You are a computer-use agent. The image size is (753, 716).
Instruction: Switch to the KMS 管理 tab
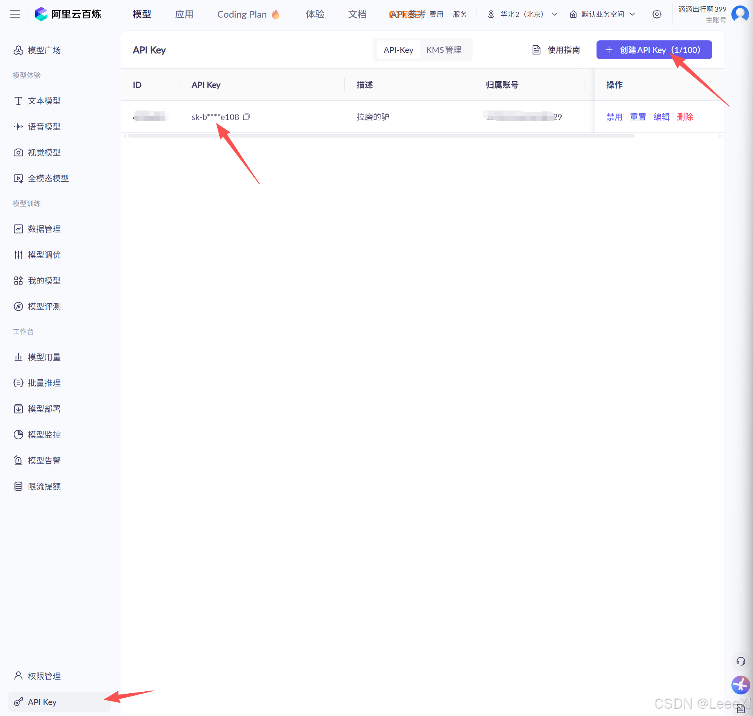tap(444, 50)
